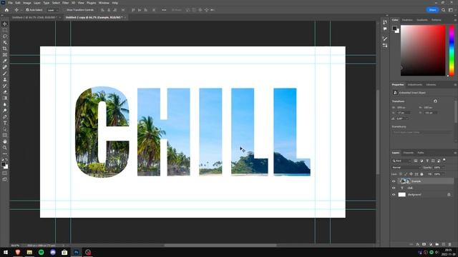Select the Hand tool

pos(5,141)
